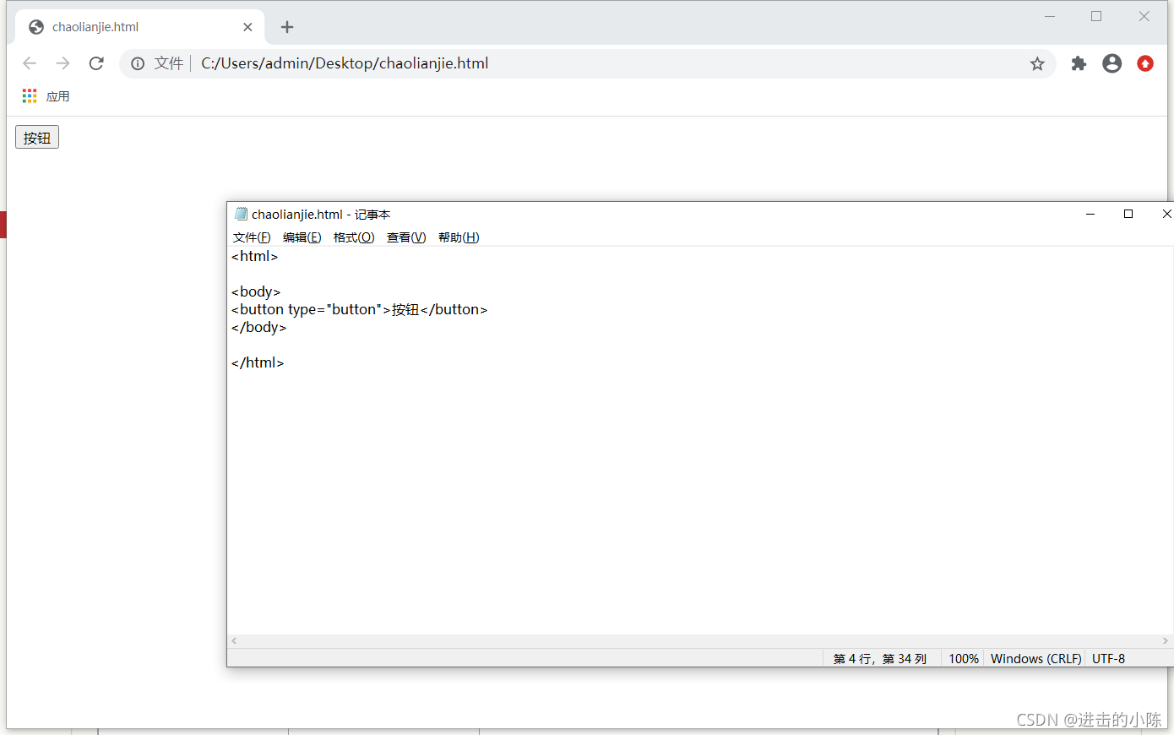Screen dimensions: 1174x735
Task: Bookmark this page with the star icon
Action: (x=1037, y=63)
